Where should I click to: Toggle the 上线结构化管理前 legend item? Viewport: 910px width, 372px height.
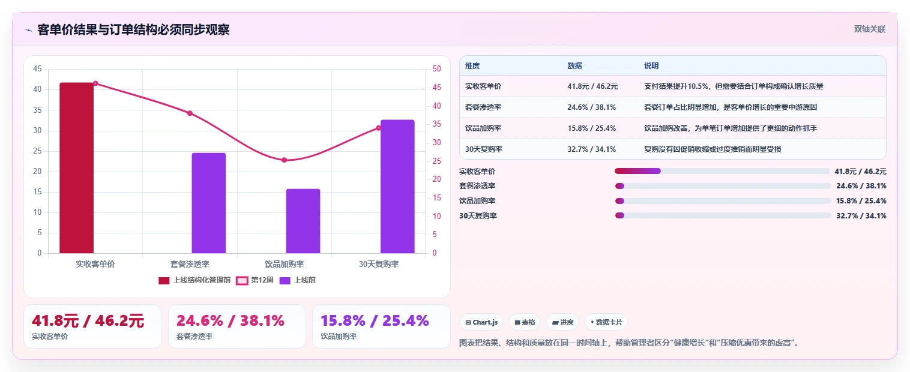(x=194, y=280)
